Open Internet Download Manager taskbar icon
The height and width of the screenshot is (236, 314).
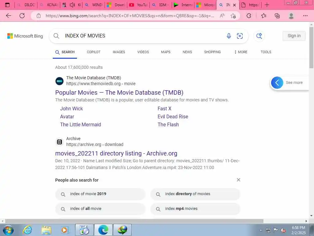pos(122,230)
